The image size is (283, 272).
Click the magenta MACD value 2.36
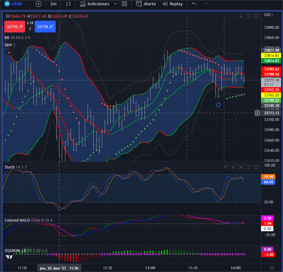pos(267,218)
